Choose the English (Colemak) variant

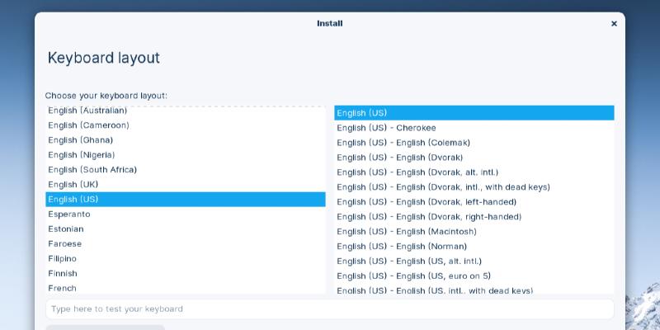point(403,143)
